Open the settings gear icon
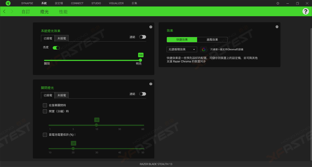 (278, 3)
